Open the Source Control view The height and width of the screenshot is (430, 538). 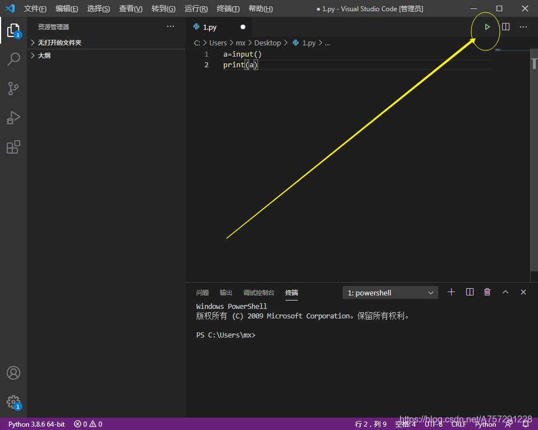[13, 89]
